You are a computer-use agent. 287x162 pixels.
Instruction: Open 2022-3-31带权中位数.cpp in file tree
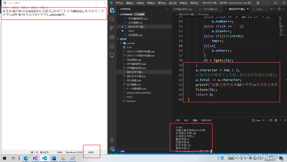141,52
